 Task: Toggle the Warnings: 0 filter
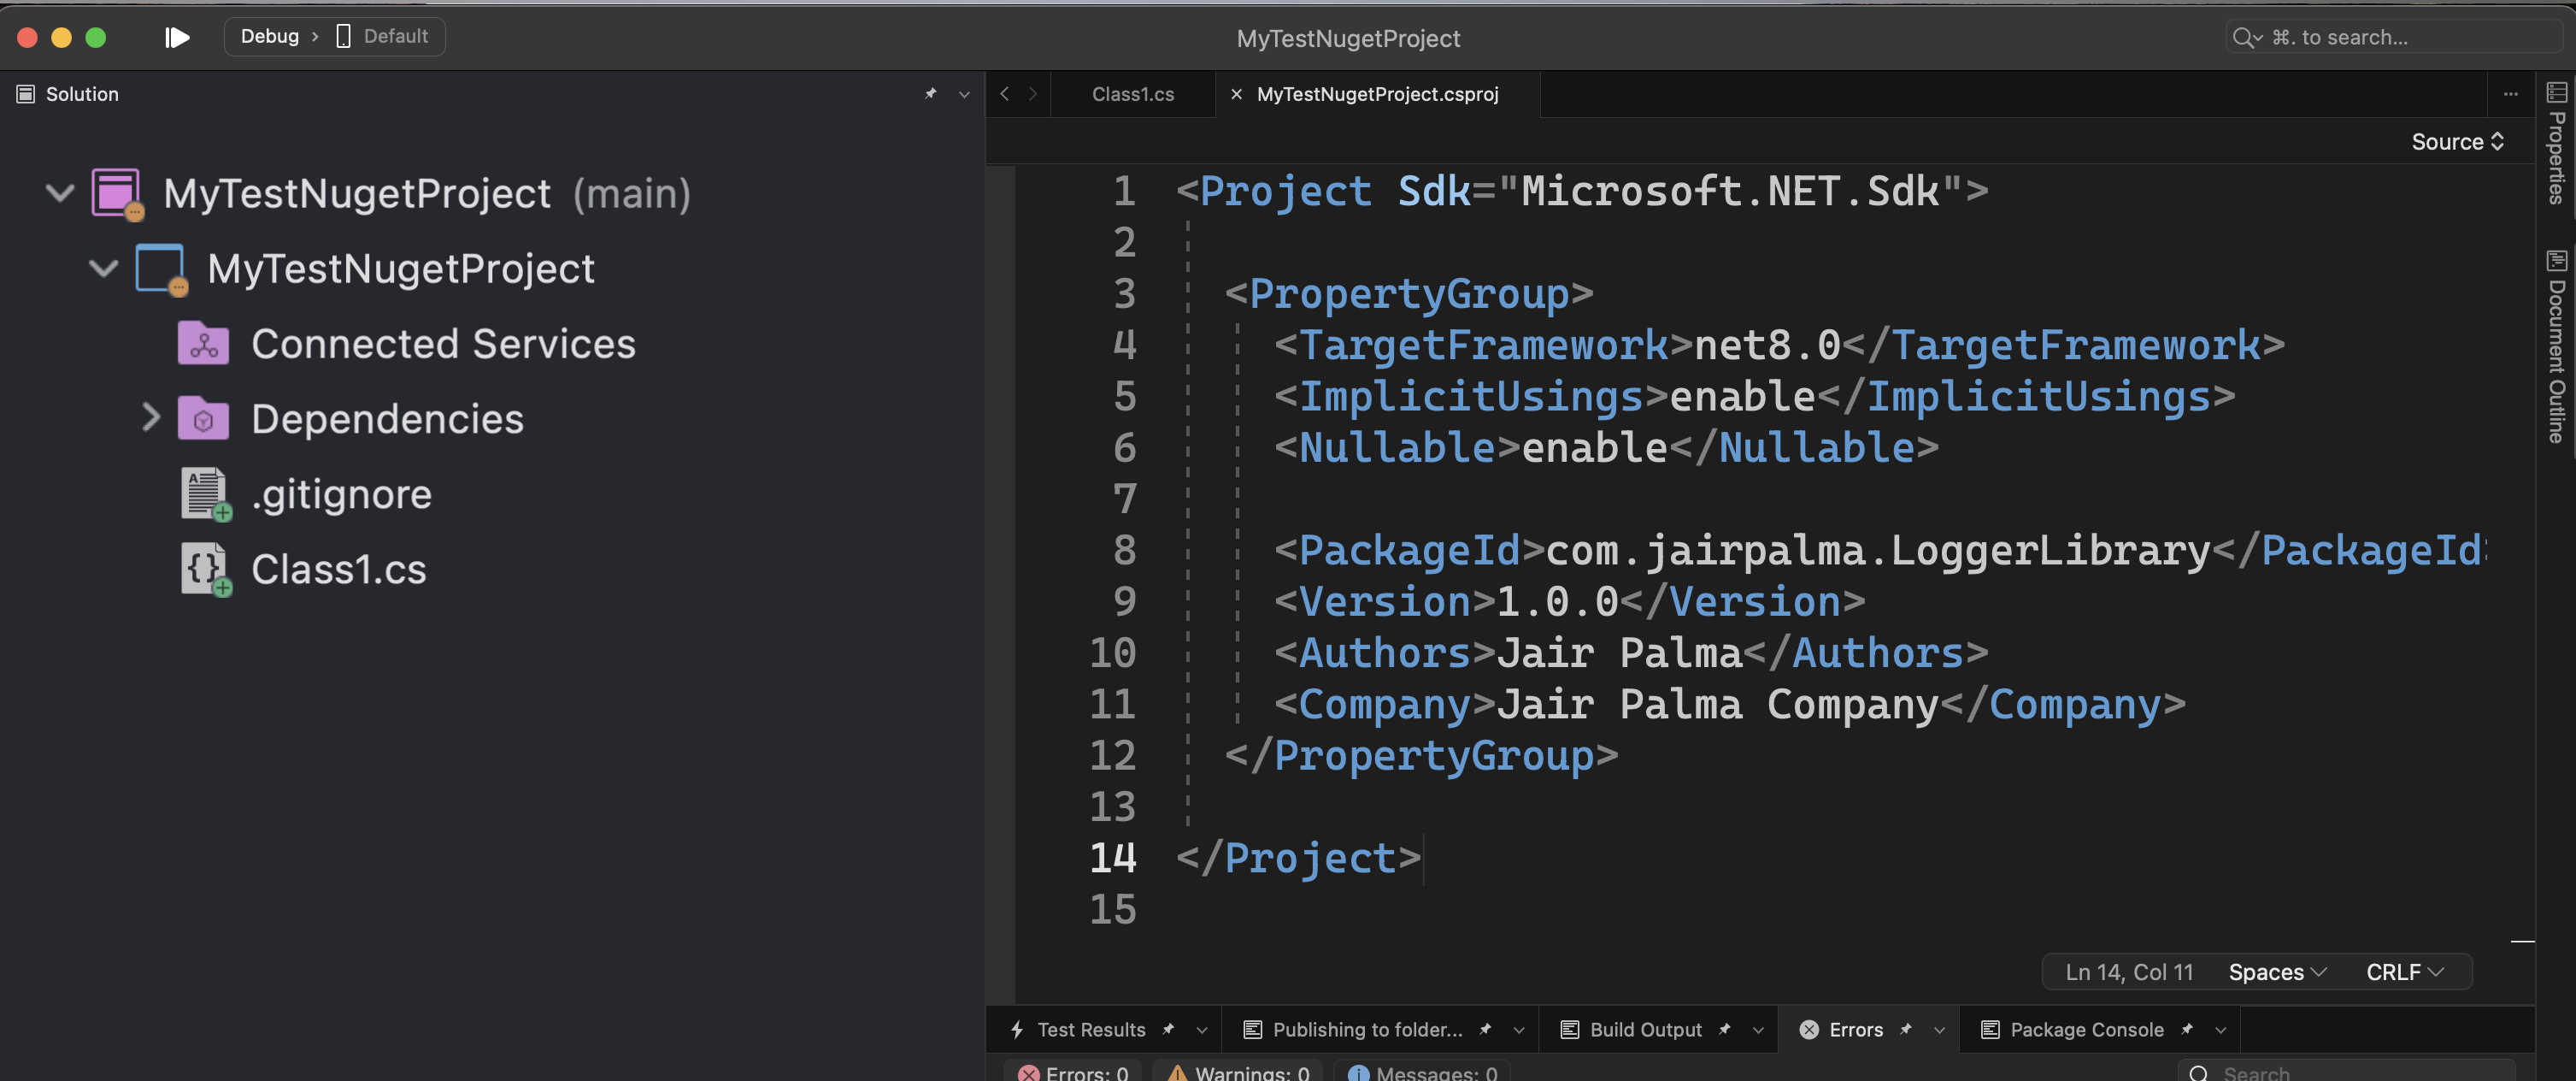[x=1238, y=1072]
